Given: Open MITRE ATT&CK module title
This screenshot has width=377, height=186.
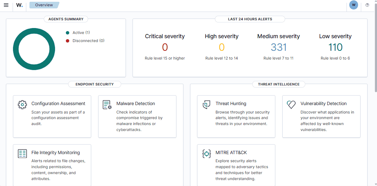Looking at the screenshot, I should pos(231,153).
